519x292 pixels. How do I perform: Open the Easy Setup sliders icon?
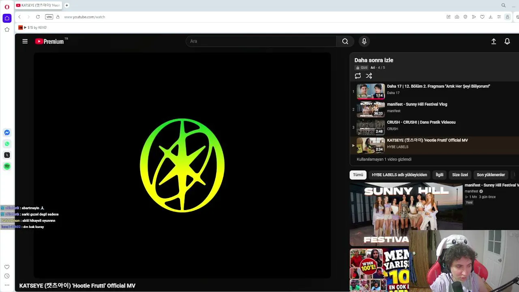click(499, 17)
